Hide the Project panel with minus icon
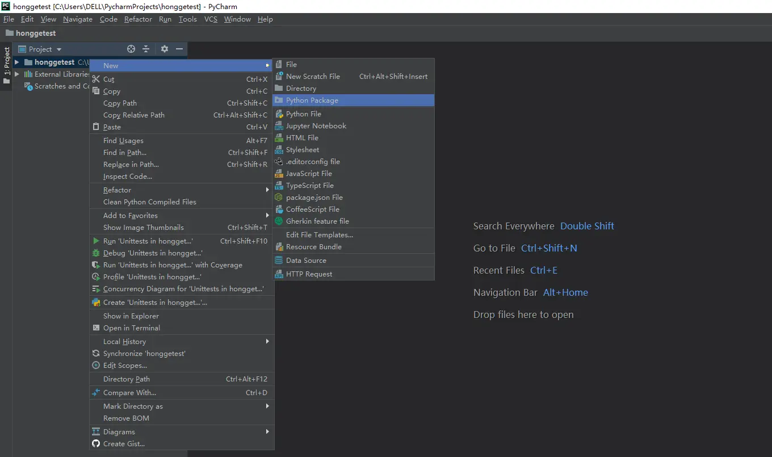The height and width of the screenshot is (457, 772). [179, 49]
